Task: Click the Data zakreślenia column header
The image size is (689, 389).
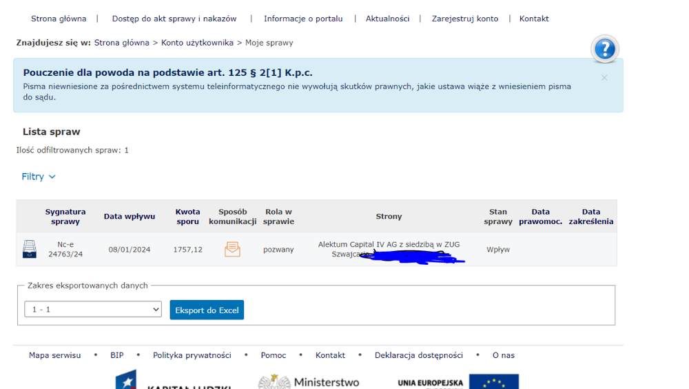Action: (x=591, y=217)
